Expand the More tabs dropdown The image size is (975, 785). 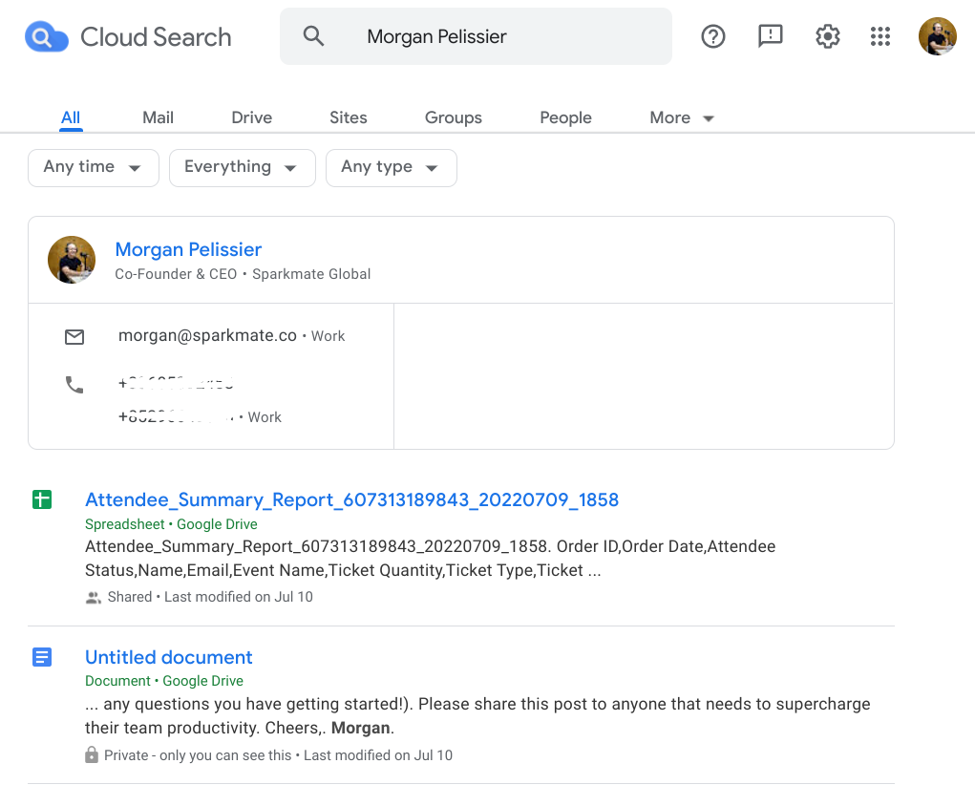click(682, 117)
